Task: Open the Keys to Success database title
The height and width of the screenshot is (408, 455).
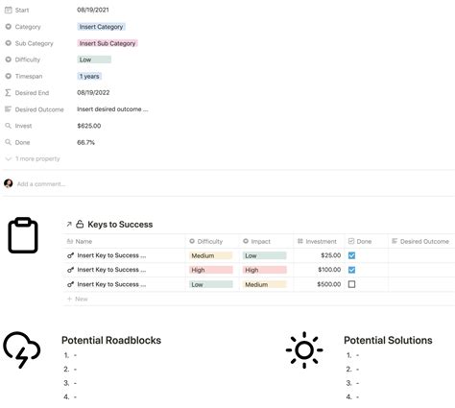Action: (120, 225)
